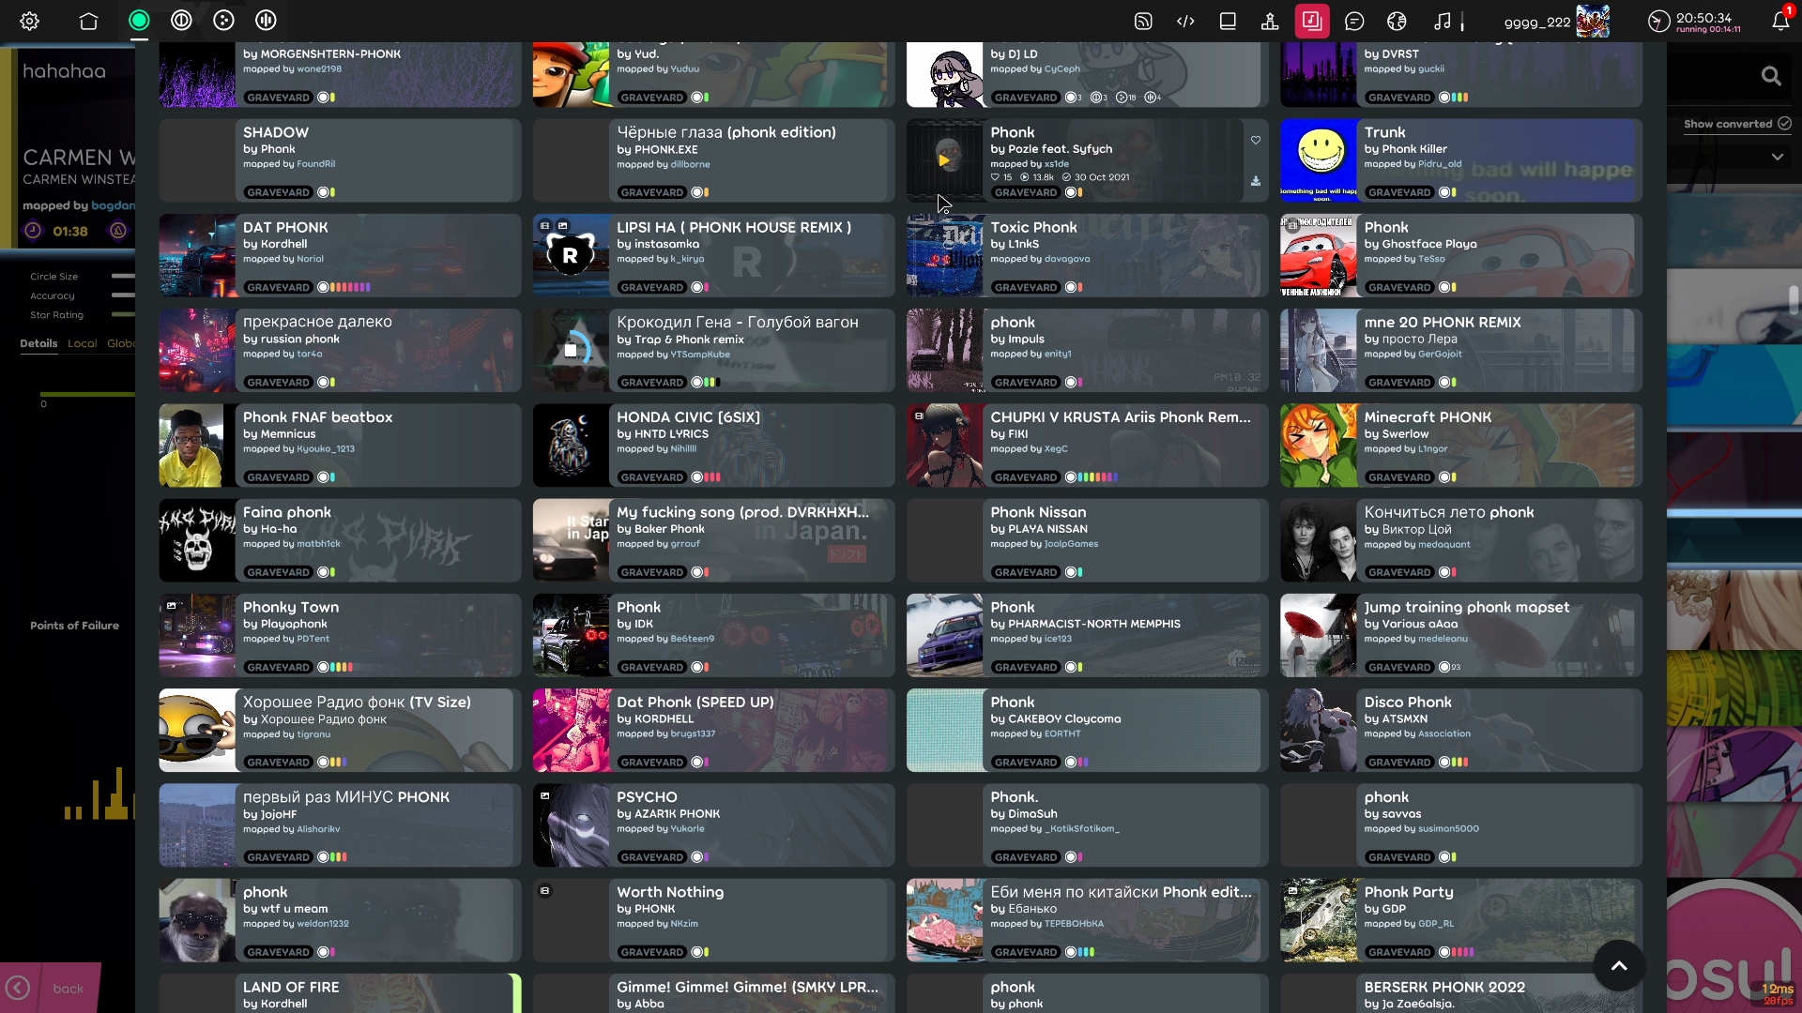Click the home button in toolbar
This screenshot has height=1013, width=1802.
(x=88, y=21)
